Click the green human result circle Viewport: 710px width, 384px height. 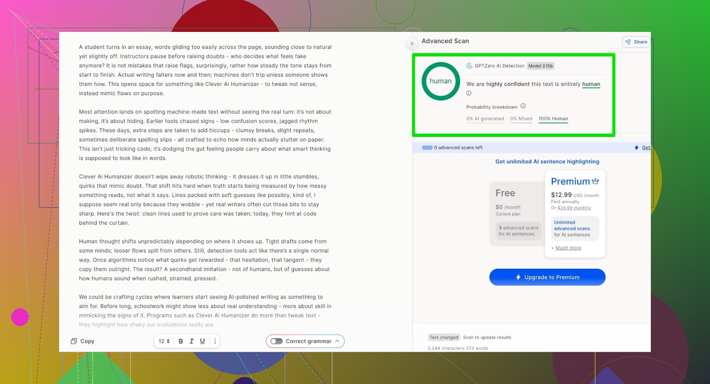coord(441,81)
